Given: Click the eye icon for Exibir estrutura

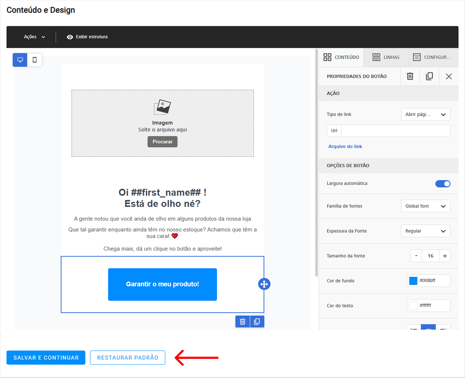Looking at the screenshot, I should [x=70, y=37].
